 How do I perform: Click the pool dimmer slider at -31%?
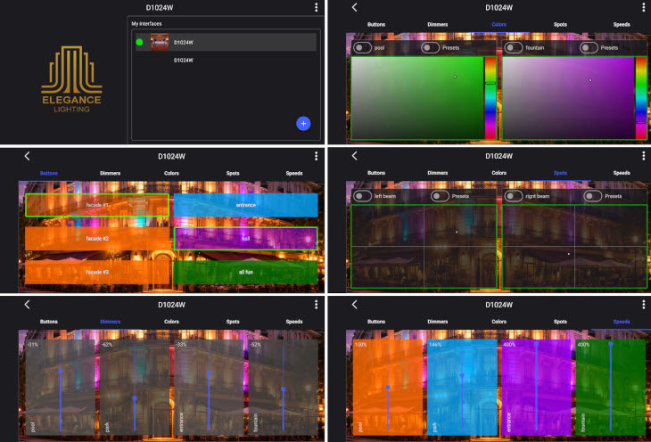tap(61, 370)
